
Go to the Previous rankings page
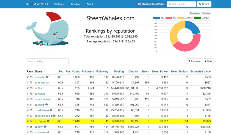point(194,61)
